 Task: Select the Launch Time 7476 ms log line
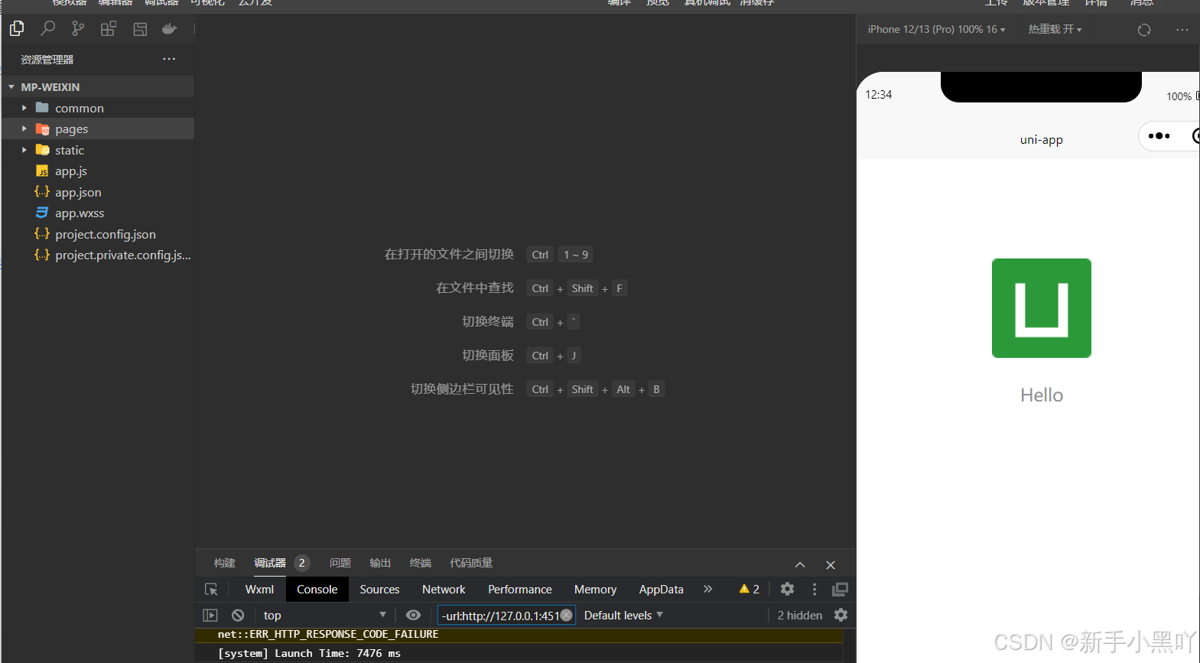(519, 653)
